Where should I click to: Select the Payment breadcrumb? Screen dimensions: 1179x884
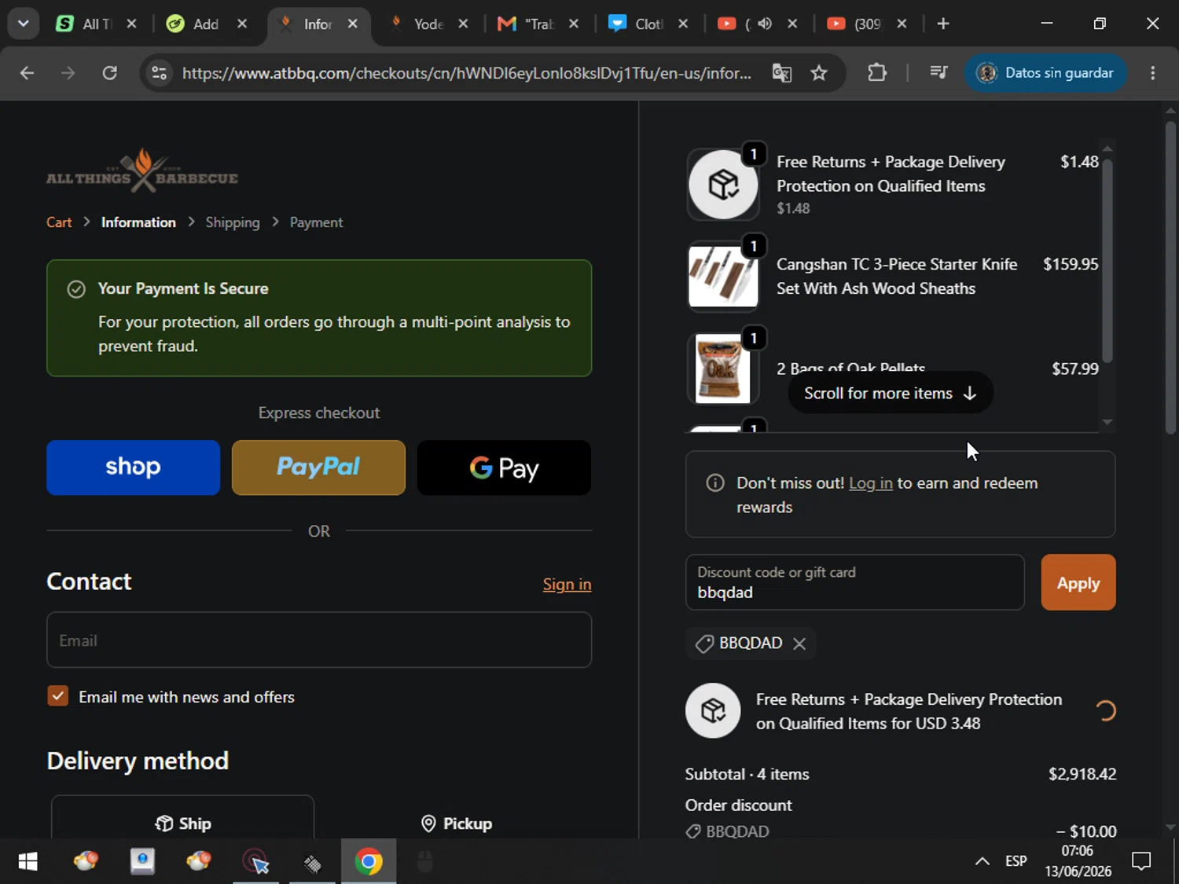coord(316,222)
